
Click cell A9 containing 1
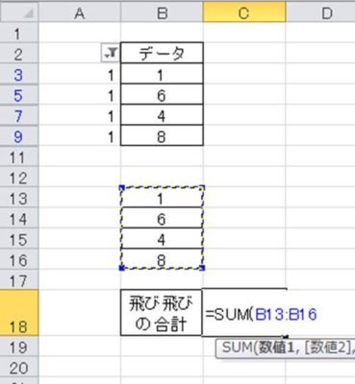(x=80, y=135)
